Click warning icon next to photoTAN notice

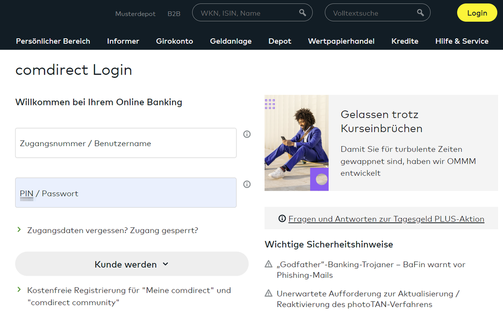(x=269, y=293)
